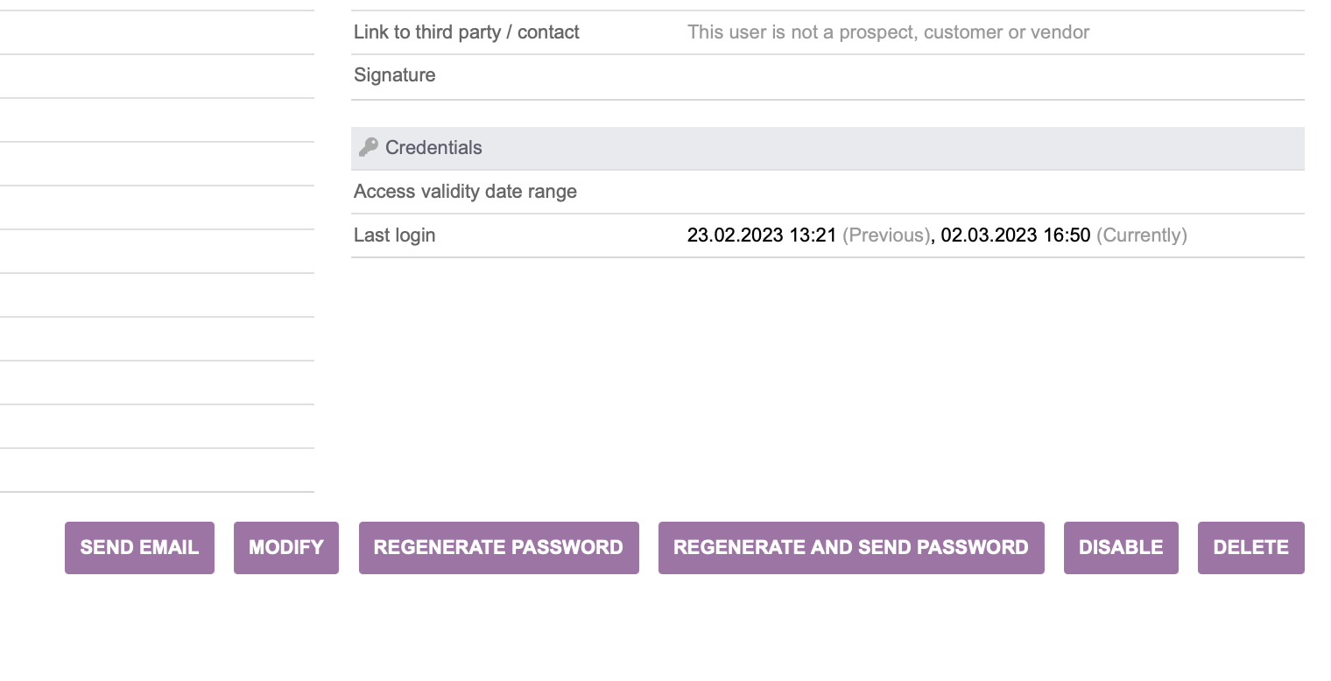The width and height of the screenshot is (1331, 681).
Task: Click the previous login date 23.02.2023 13:21
Action: pyautogui.click(x=762, y=235)
